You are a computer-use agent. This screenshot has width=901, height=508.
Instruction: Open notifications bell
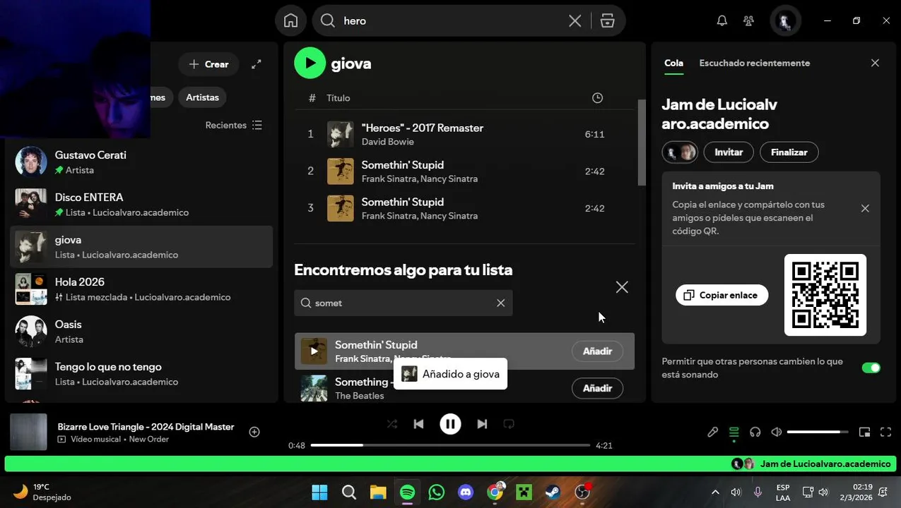pyautogui.click(x=722, y=21)
